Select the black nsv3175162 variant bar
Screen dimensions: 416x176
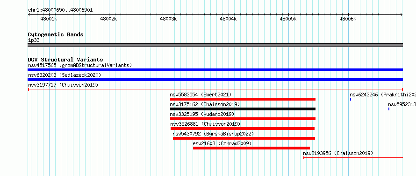click(x=243, y=109)
